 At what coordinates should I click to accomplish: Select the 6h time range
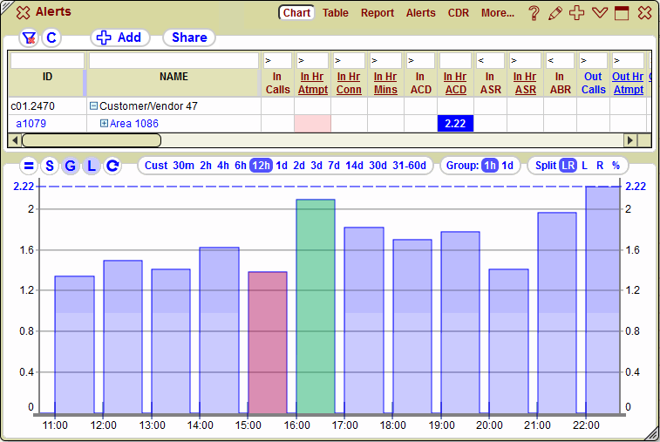click(x=241, y=166)
